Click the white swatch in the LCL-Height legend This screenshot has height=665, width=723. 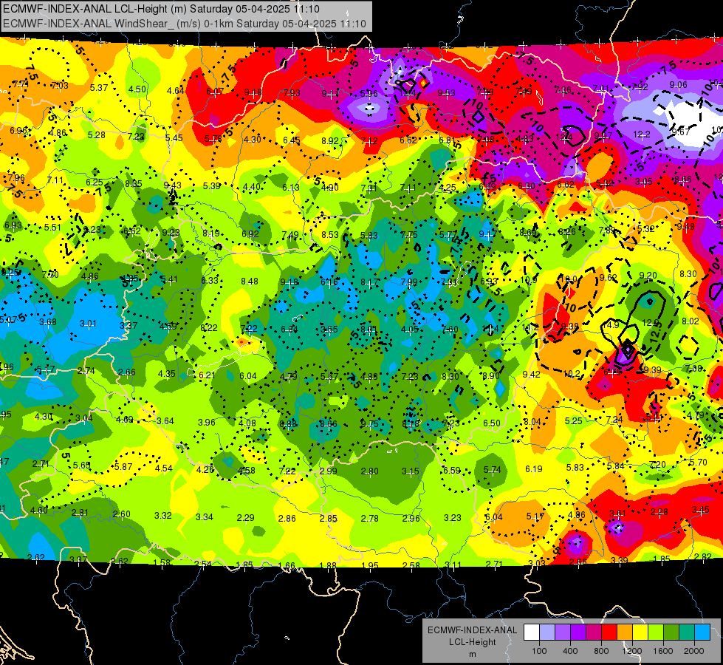pyautogui.click(x=531, y=632)
